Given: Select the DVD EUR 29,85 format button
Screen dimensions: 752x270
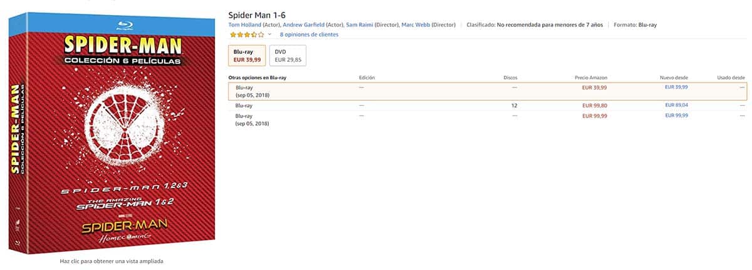Looking at the screenshot, I should click(x=287, y=56).
